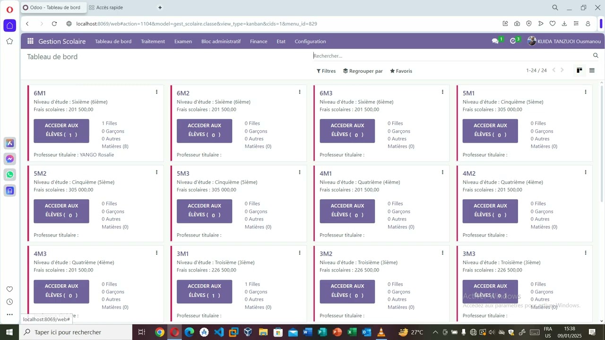Click the Rechercher search field
The image size is (605, 340).
pos(451,56)
